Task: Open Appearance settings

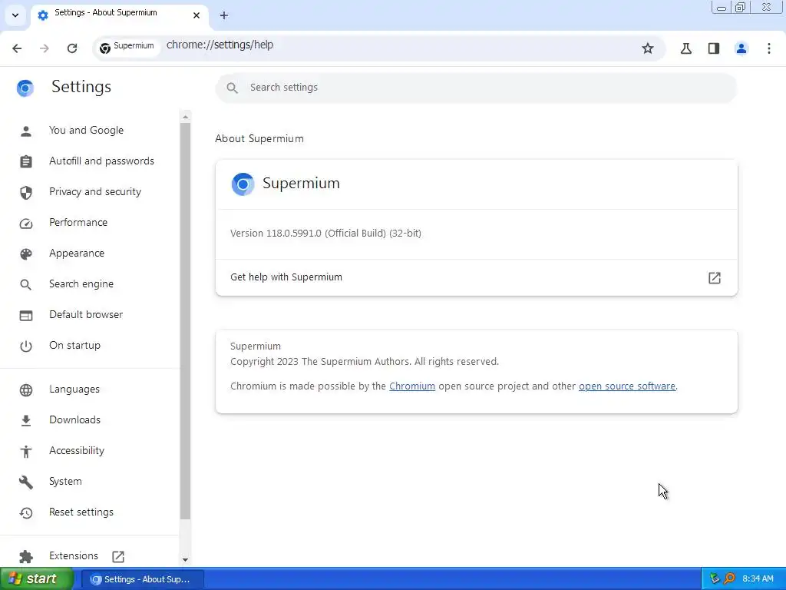Action: [x=77, y=254]
